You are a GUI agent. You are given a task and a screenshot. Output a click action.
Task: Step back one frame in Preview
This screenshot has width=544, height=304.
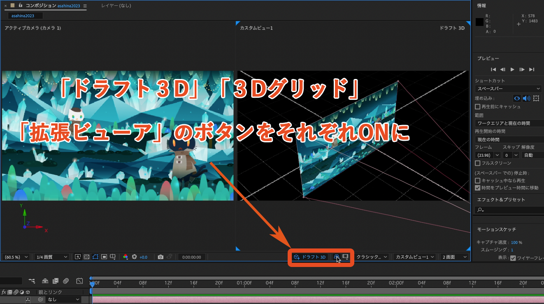coord(503,70)
